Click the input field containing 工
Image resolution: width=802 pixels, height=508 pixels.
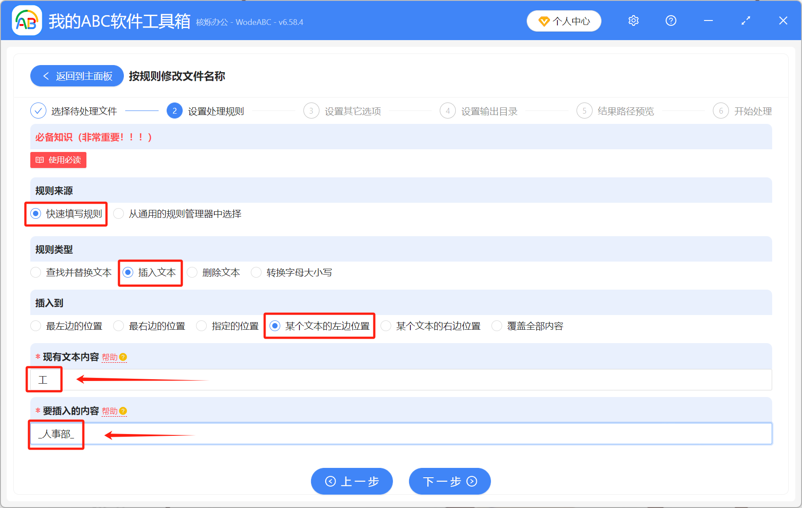tap(44, 380)
